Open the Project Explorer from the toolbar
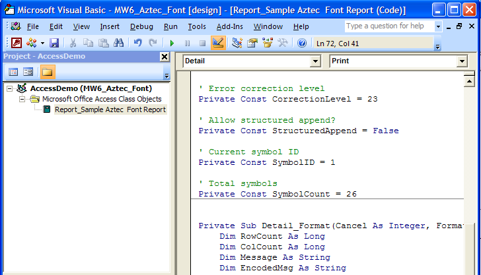This screenshot has width=481, height=275. pos(237,43)
